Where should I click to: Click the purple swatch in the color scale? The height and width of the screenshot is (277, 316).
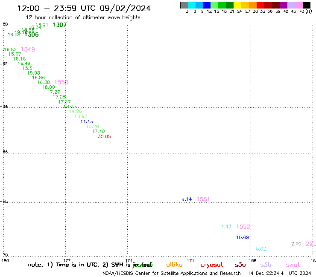pos(284,5)
